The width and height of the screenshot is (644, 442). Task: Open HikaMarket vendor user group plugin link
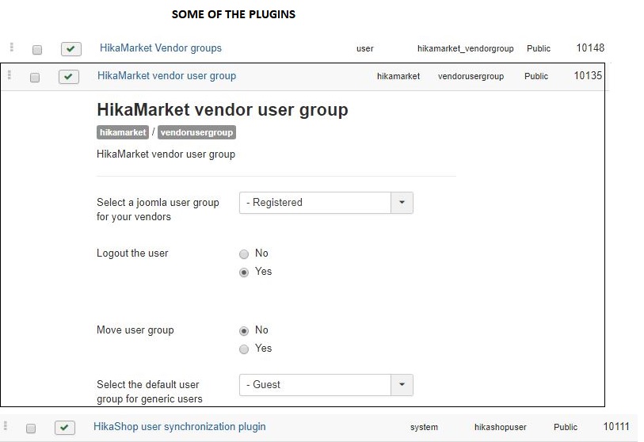pyautogui.click(x=167, y=76)
